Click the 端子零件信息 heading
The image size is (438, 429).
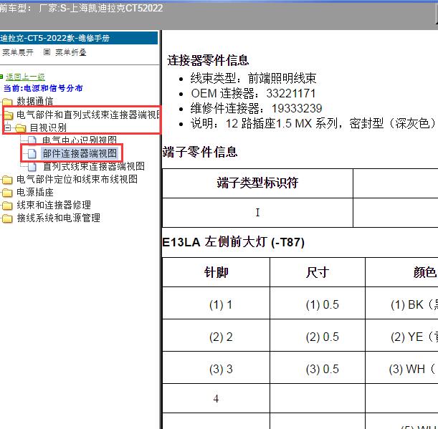tap(200, 152)
